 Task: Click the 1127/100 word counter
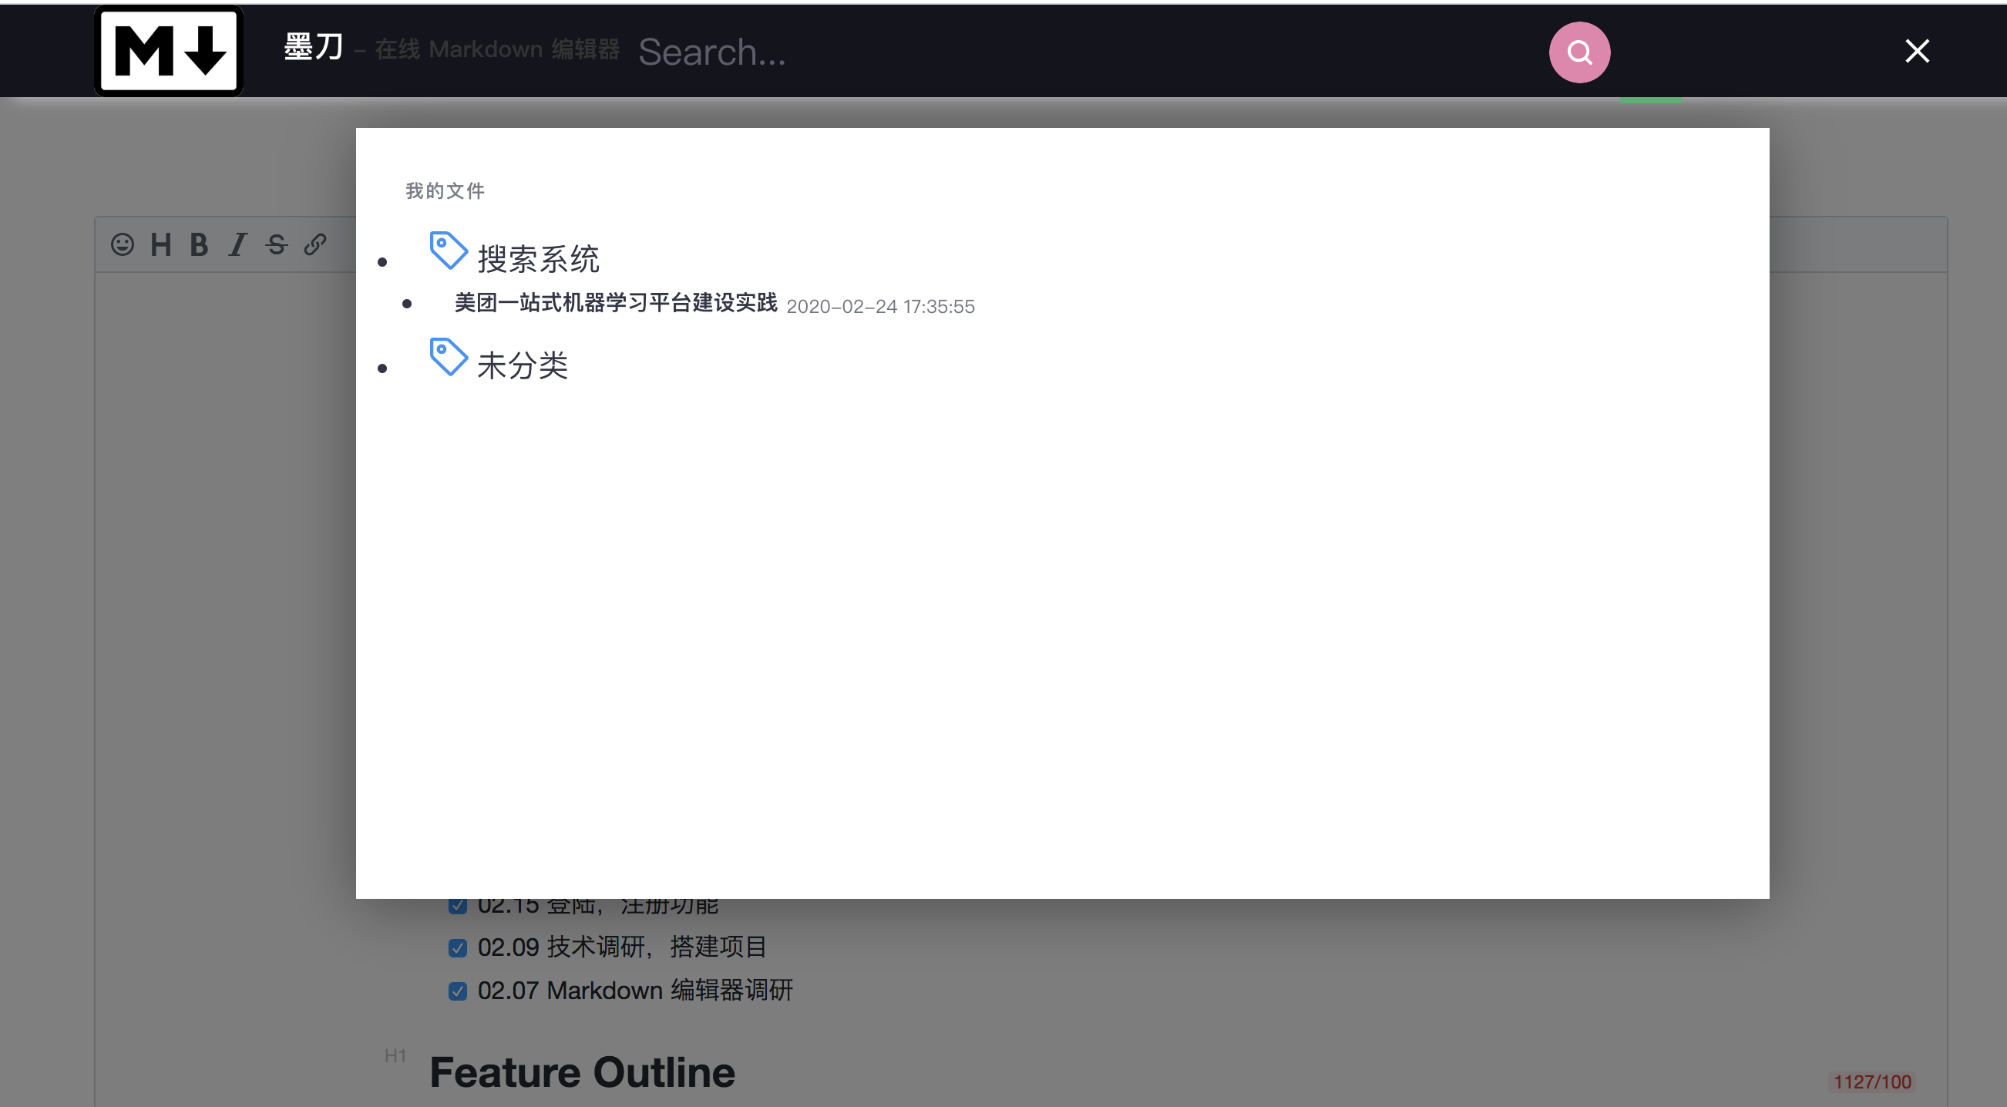(1871, 1082)
